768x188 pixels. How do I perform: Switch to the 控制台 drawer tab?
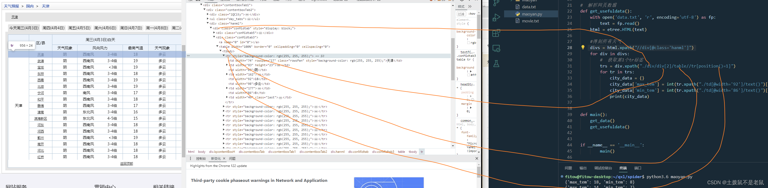point(201,159)
